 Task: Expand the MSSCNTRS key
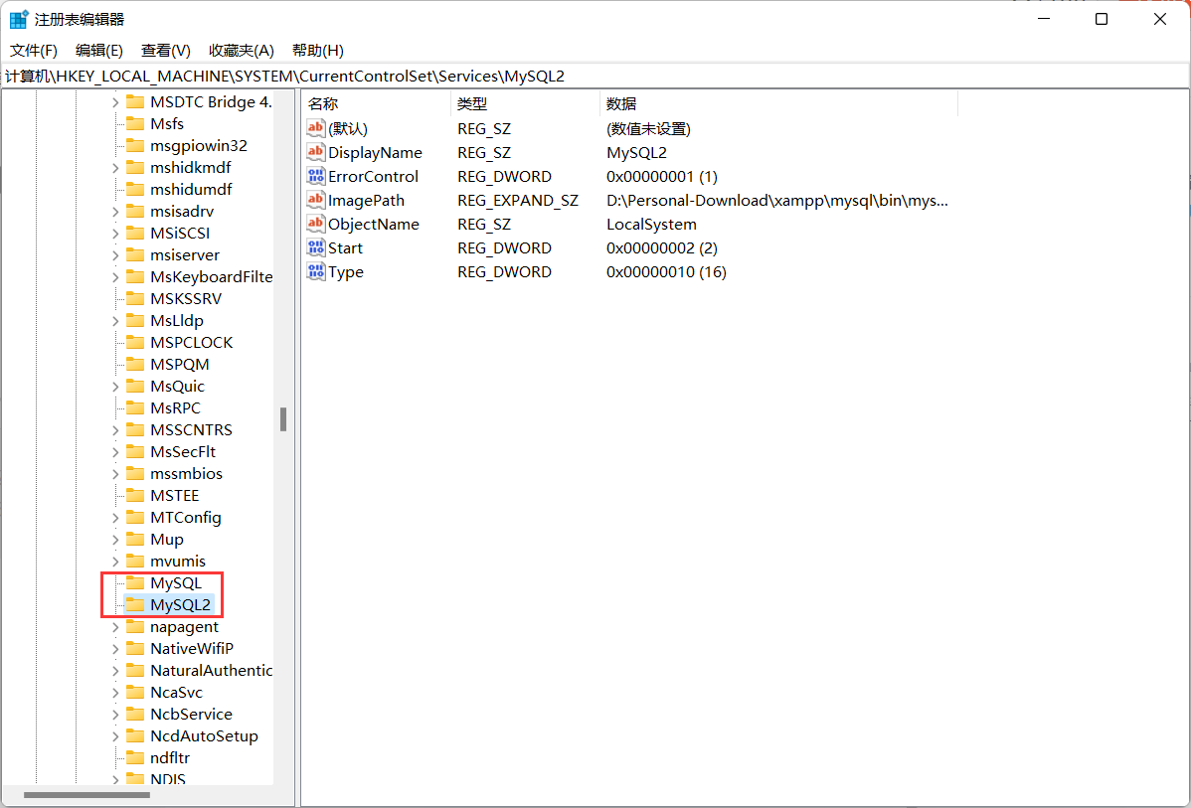point(115,429)
